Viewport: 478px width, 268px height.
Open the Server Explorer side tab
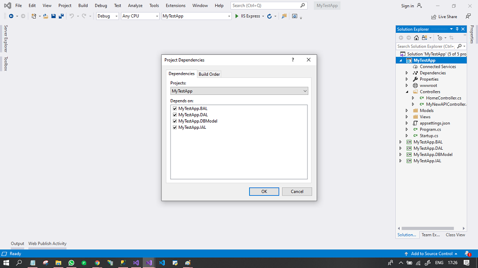(5, 39)
